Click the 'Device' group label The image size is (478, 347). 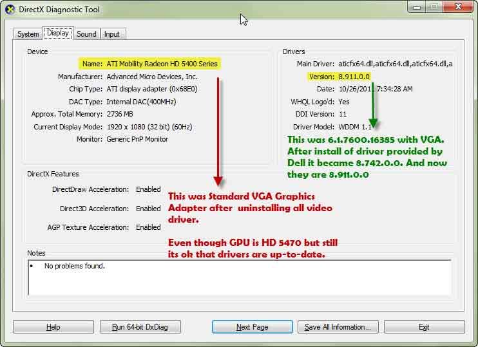point(37,52)
